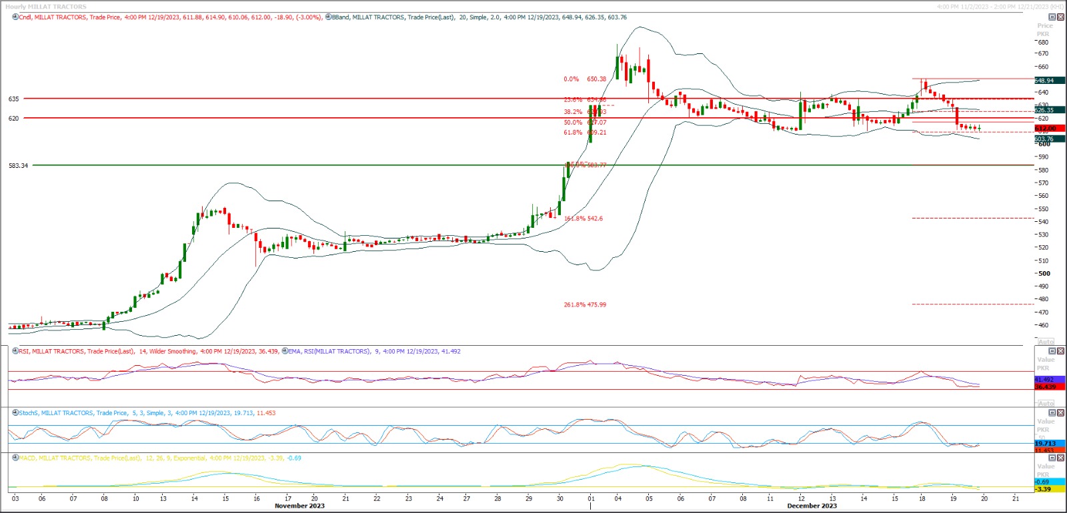Select the 635 horizontal line label
The image size is (1067, 513).
point(14,99)
